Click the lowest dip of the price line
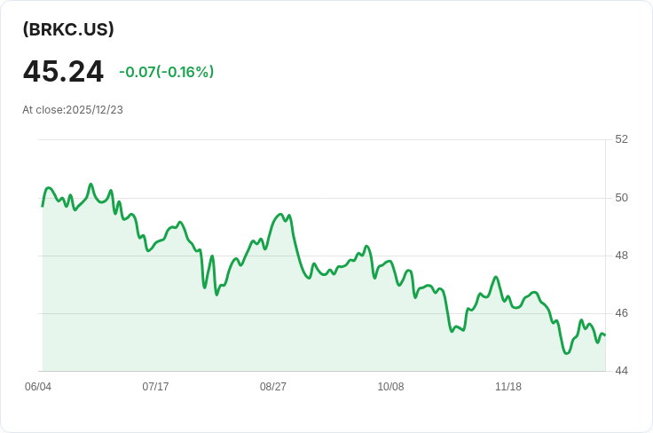653x433 pixels. (x=566, y=353)
